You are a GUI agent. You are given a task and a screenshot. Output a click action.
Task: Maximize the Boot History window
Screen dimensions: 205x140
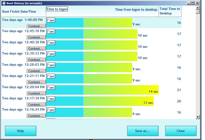tap(193, 3)
